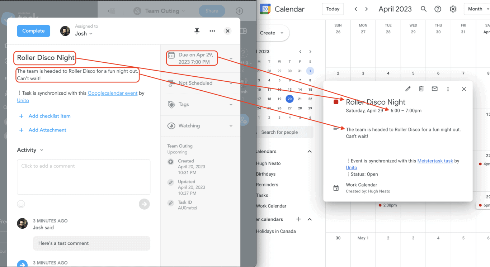Click the Google Calendar logo

coord(265,9)
